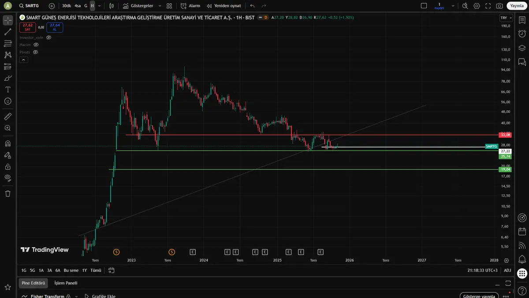Select the text annotation tool

(x=8, y=89)
